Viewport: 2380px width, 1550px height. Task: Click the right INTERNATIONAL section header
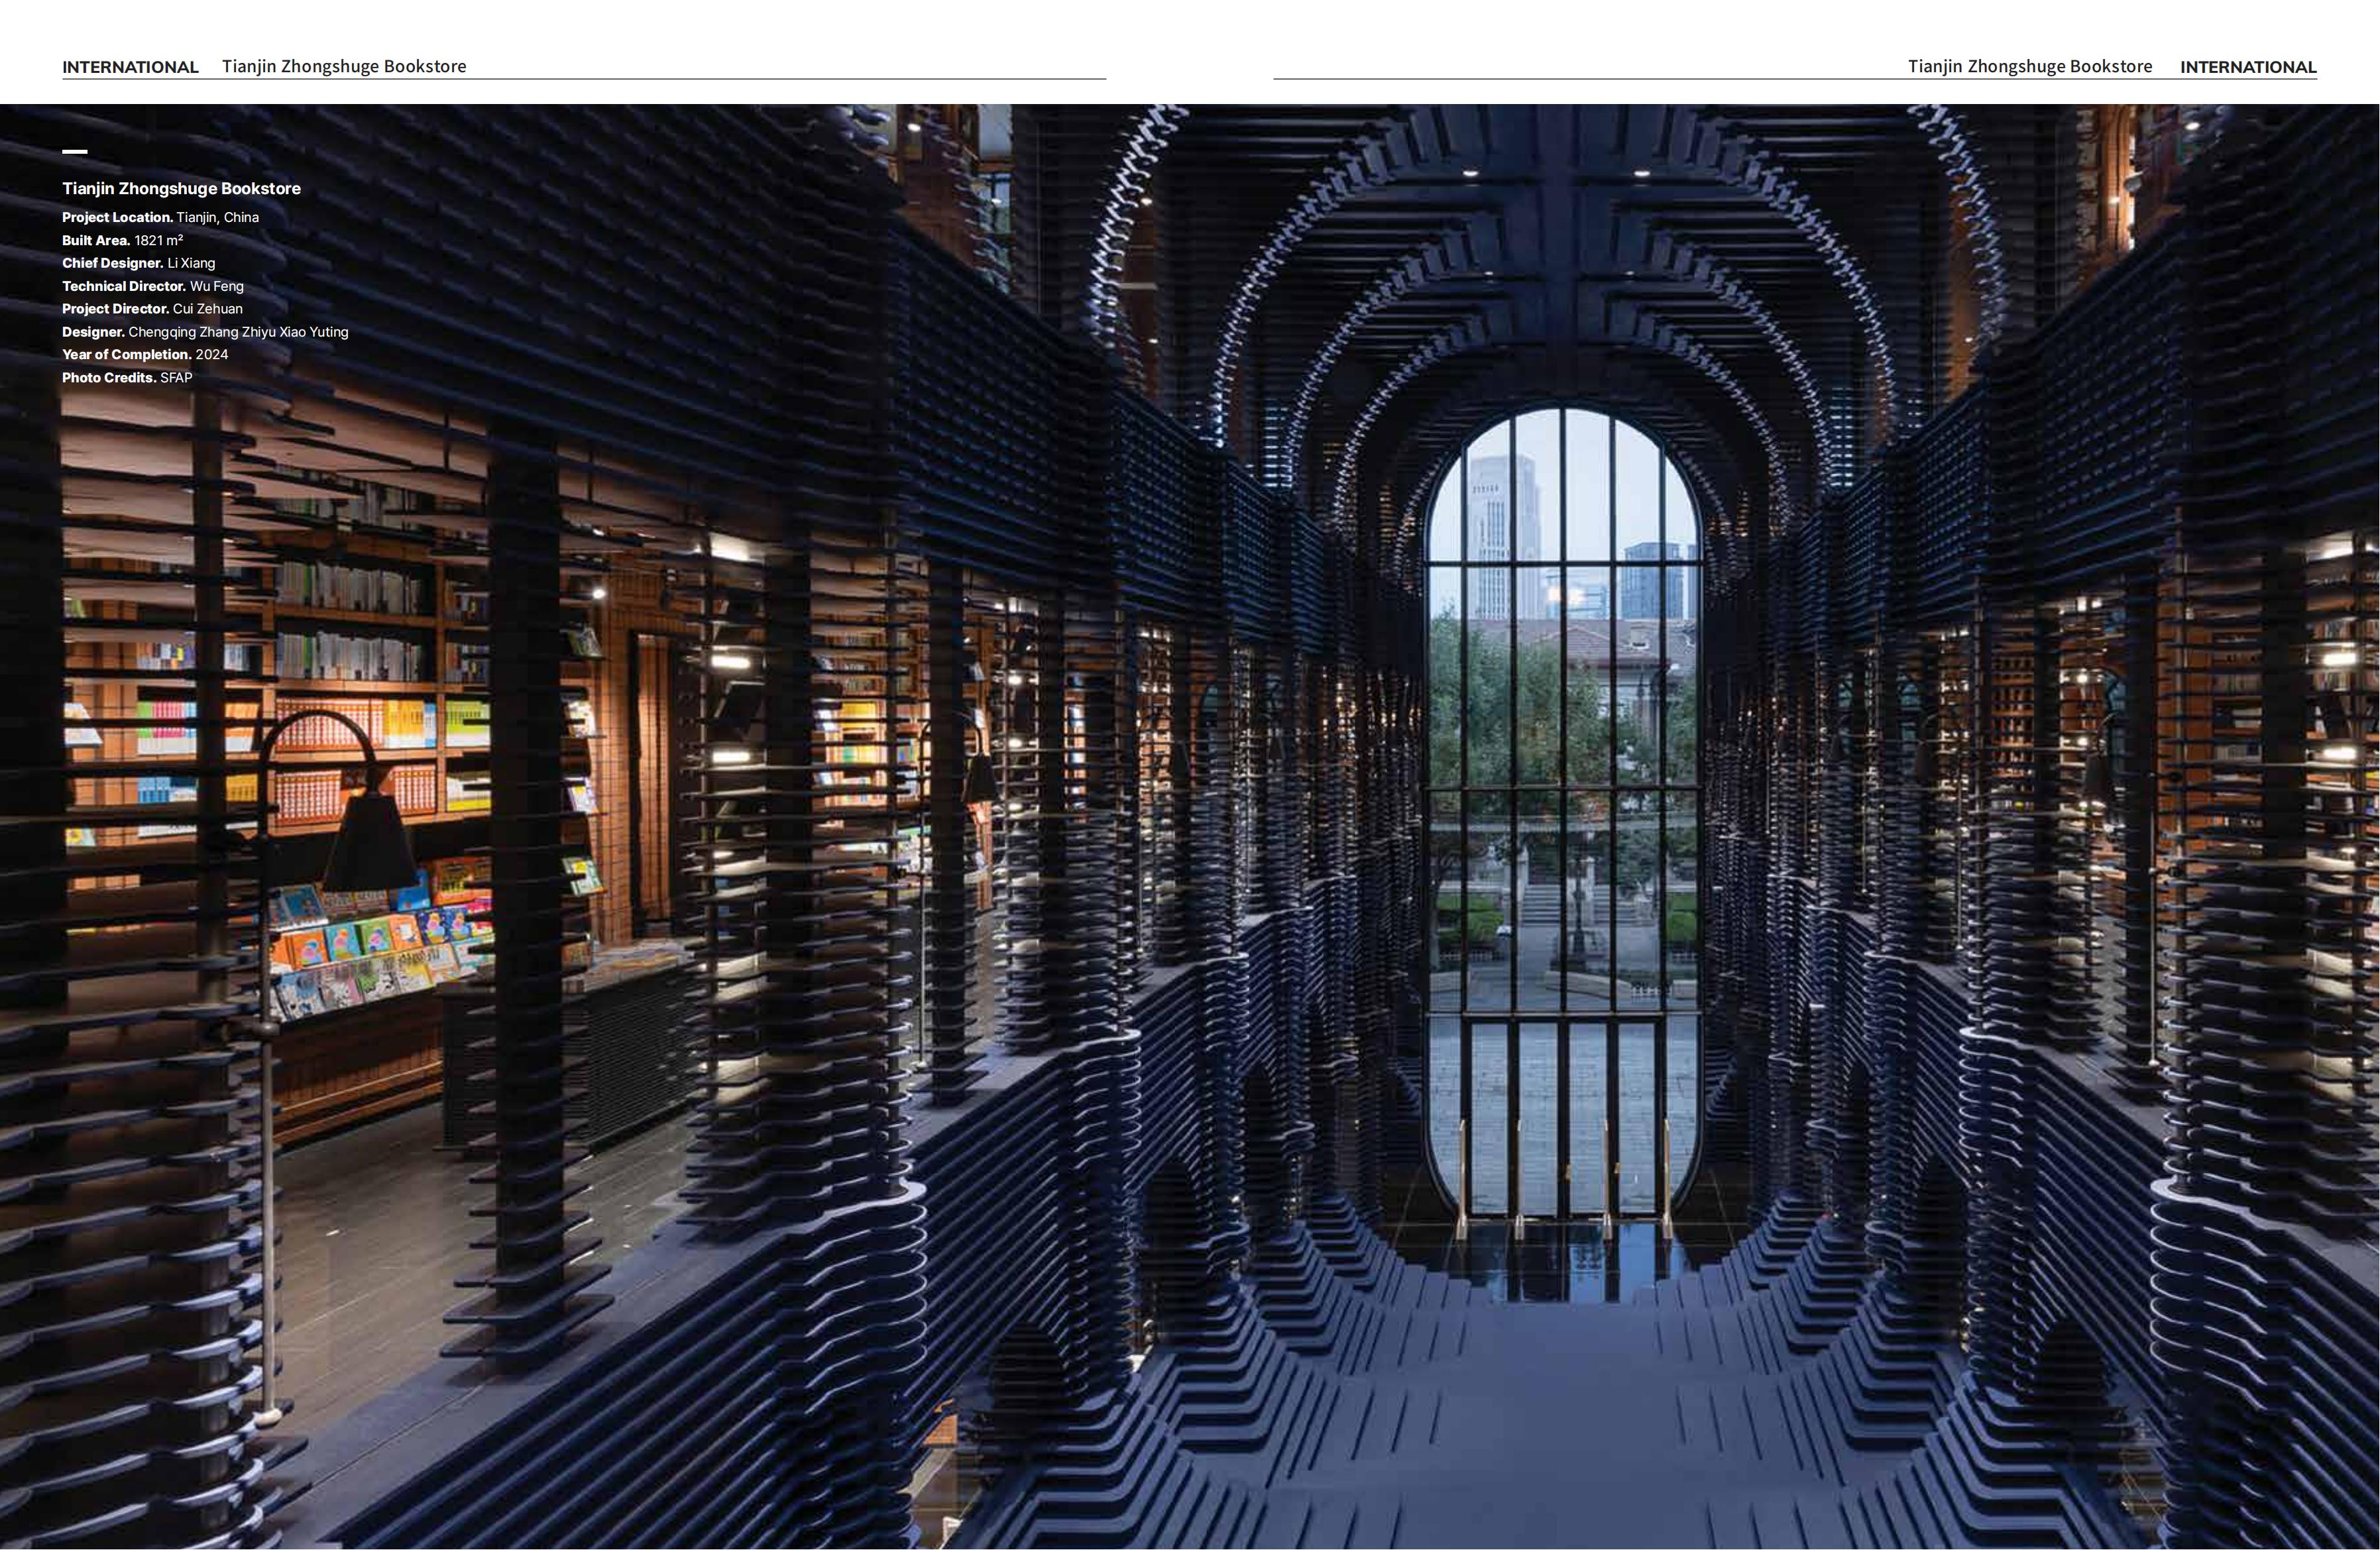coord(2247,67)
